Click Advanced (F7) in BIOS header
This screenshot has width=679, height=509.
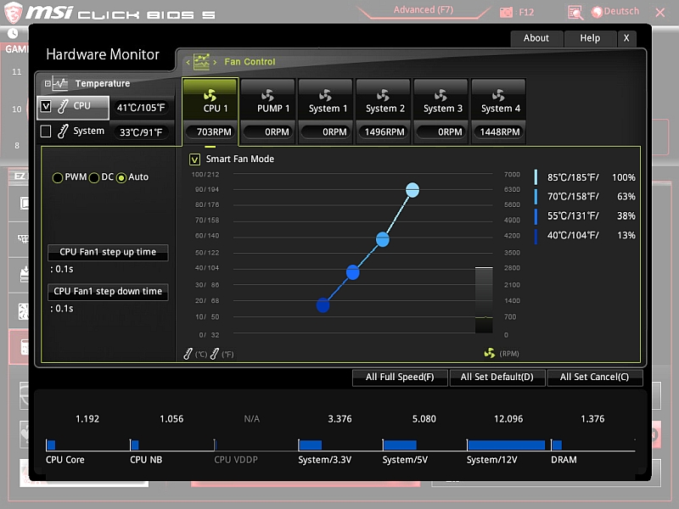point(424,10)
